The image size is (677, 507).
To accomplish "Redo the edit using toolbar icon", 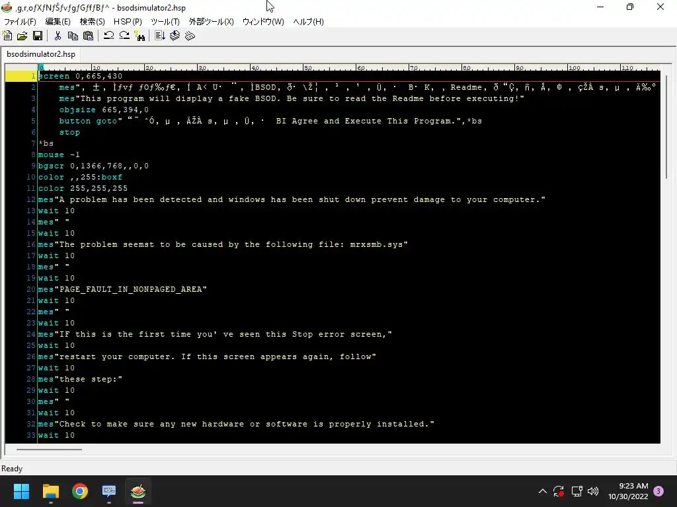I will 124,36.
